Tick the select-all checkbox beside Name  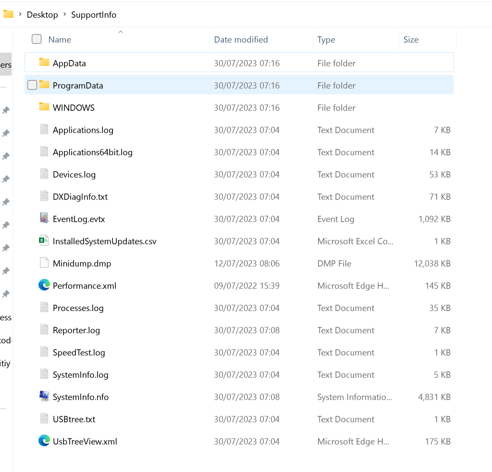[37, 39]
